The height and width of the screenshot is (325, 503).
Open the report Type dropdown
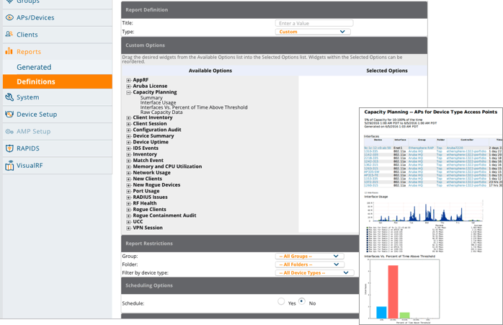click(x=313, y=32)
